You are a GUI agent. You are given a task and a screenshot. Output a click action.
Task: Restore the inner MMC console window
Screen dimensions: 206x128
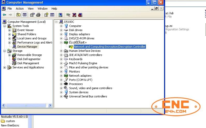pos(157,9)
